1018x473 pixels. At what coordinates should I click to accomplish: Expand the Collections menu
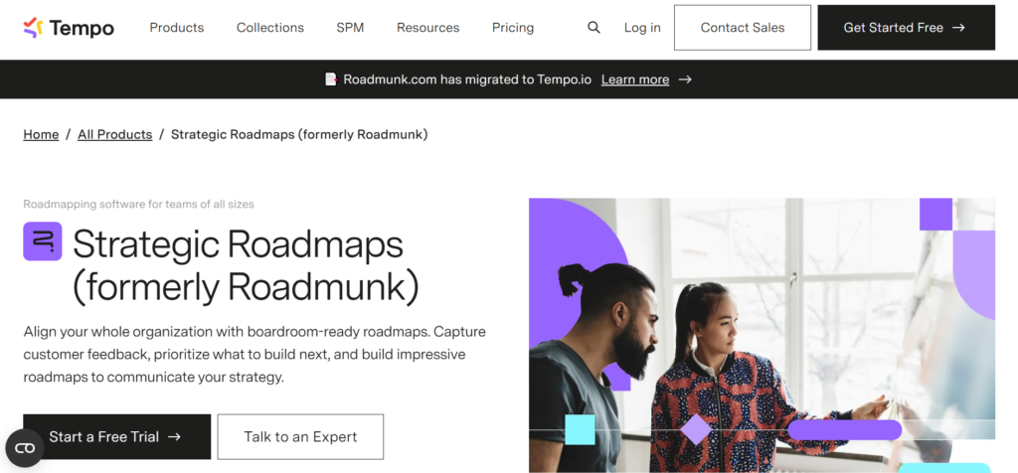pyautogui.click(x=269, y=28)
